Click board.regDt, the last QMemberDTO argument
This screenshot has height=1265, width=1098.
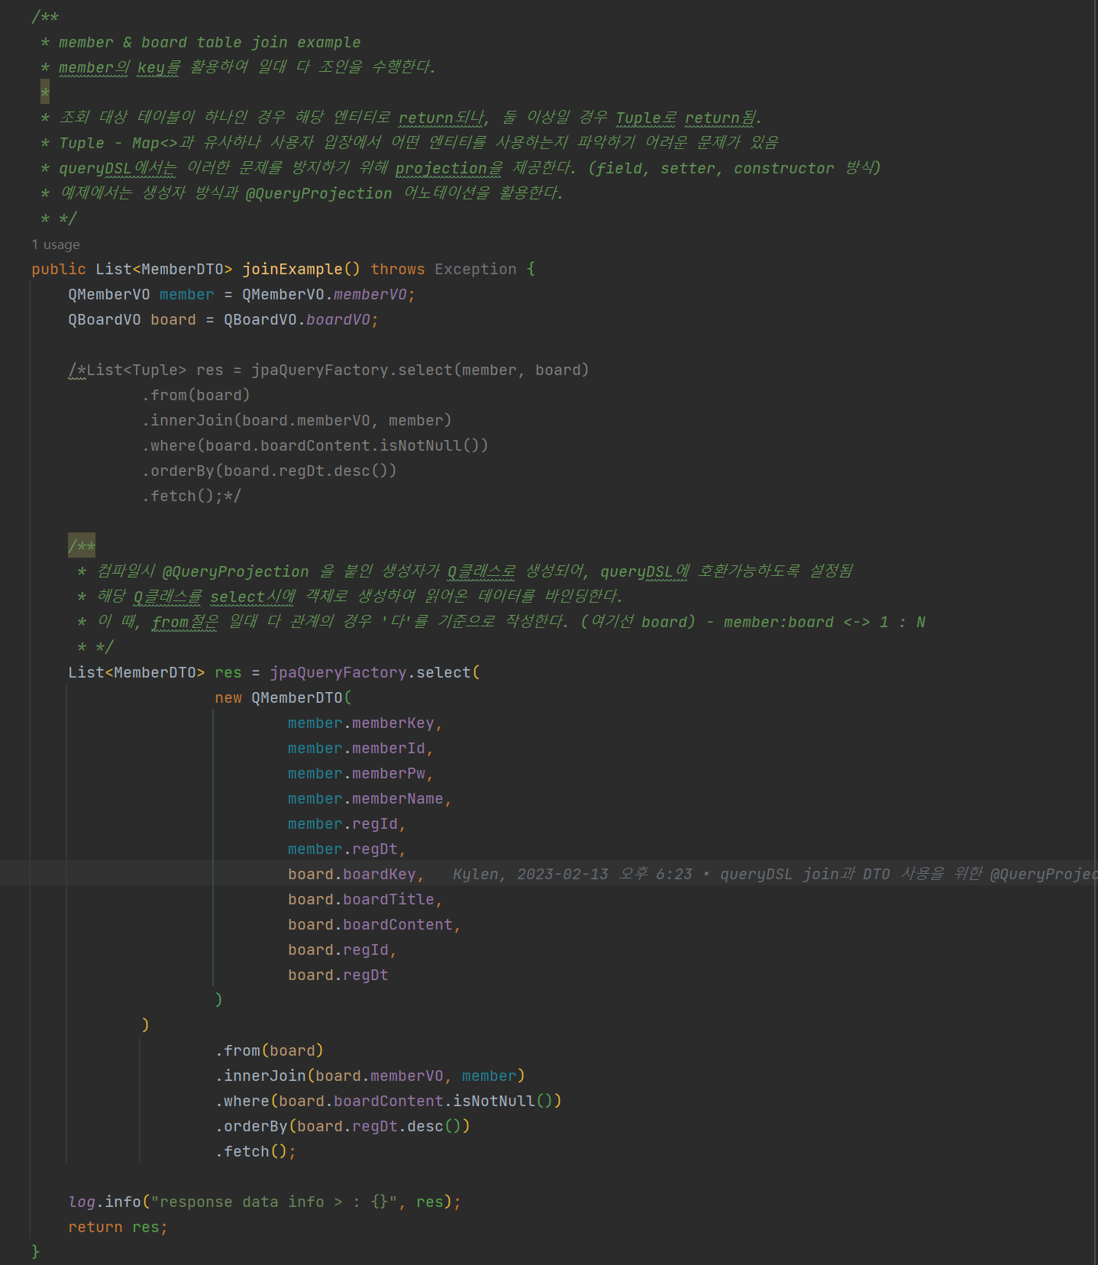coord(338,975)
